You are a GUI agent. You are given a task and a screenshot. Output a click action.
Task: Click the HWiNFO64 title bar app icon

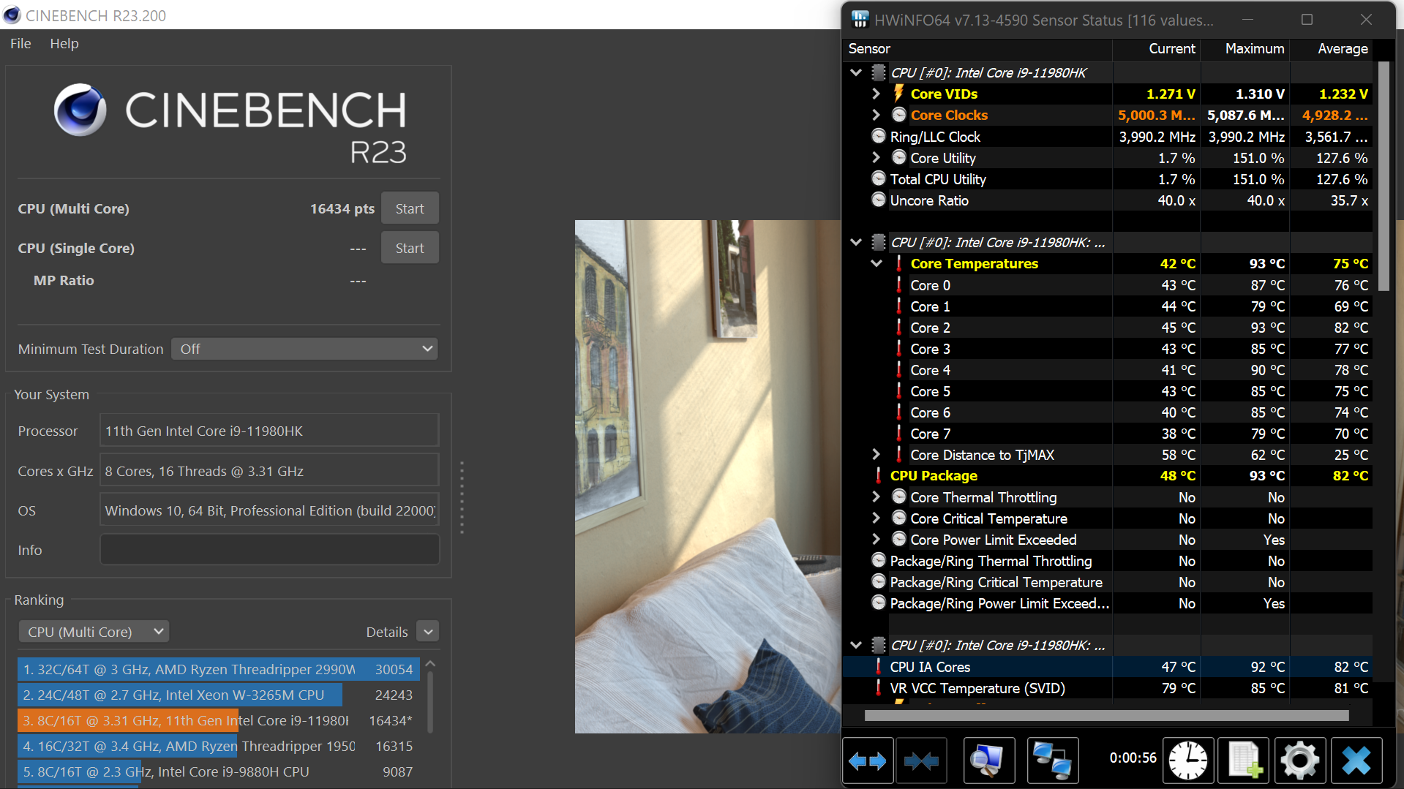[860, 20]
